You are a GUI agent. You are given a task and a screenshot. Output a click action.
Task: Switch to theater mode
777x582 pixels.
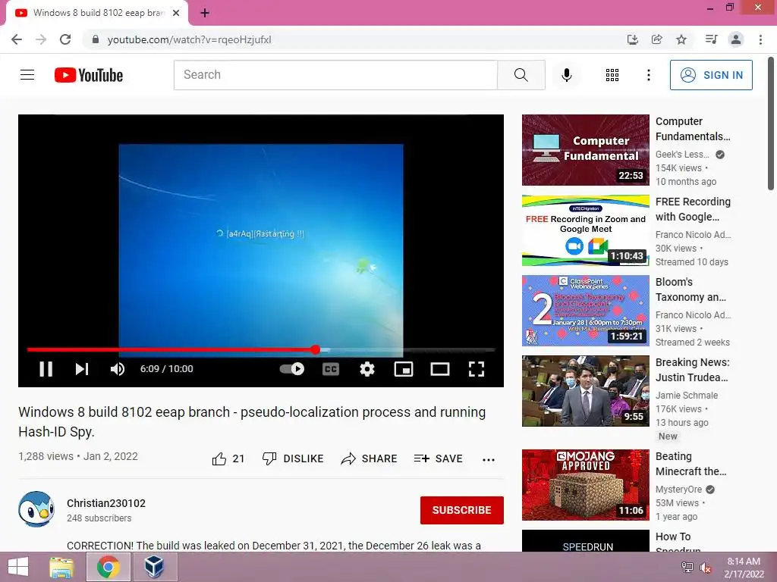pyautogui.click(x=440, y=369)
